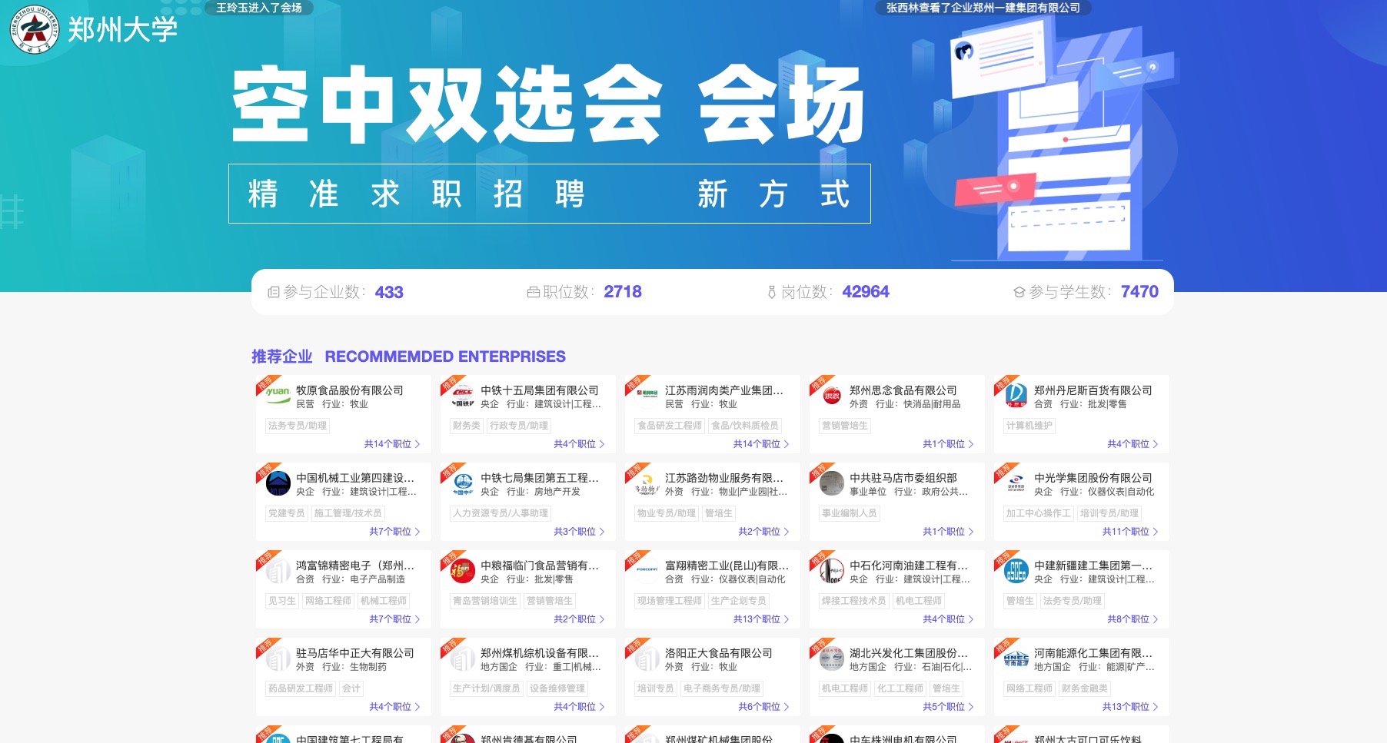Click 张西林查看了企业 notification banner
Image resolution: width=1387 pixels, height=743 pixels.
[983, 8]
